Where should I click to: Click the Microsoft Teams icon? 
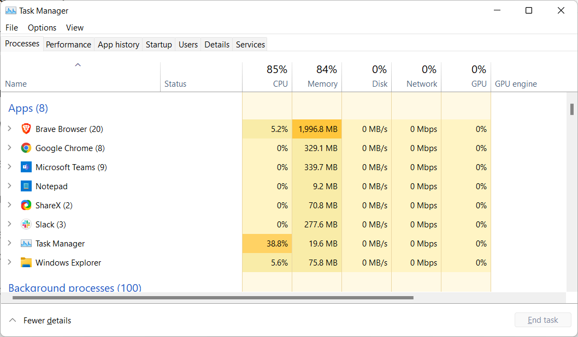point(26,167)
